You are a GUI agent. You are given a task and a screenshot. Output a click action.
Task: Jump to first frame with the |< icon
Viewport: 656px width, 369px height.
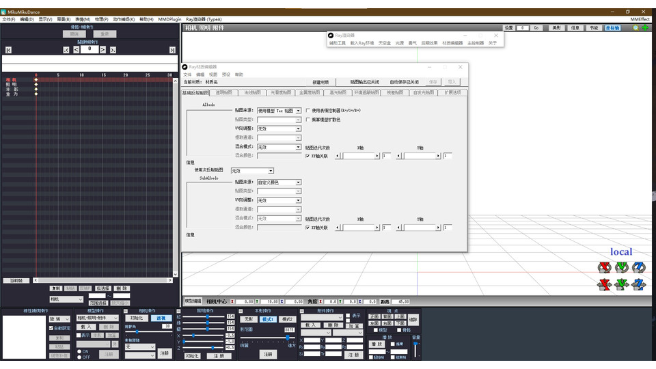(x=8, y=50)
